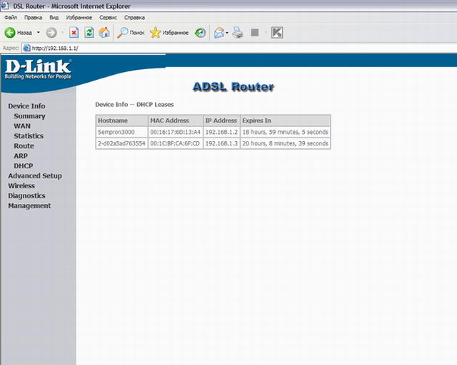Open the Wireless settings section
Viewport: 457px width, 365px height.
21,186
